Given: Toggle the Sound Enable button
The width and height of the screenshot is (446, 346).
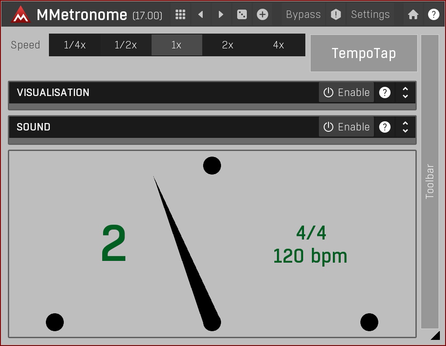Looking at the screenshot, I should 346,127.
